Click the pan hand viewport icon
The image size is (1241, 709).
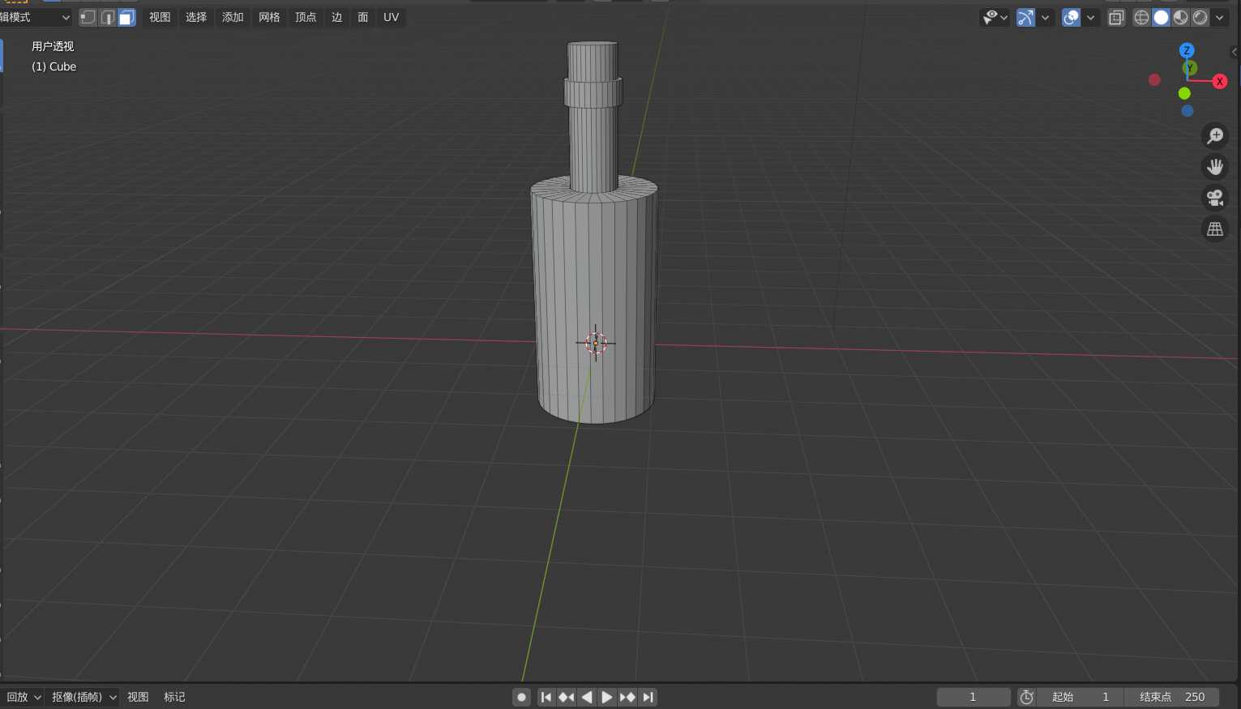(x=1214, y=167)
